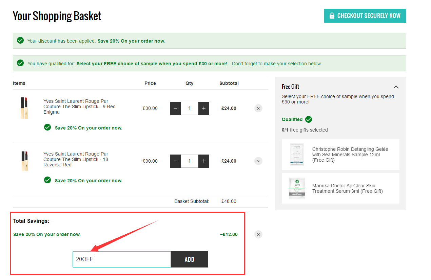The image size is (431, 280).
Task: Remove the 20% savings discount
Action: tap(258, 234)
